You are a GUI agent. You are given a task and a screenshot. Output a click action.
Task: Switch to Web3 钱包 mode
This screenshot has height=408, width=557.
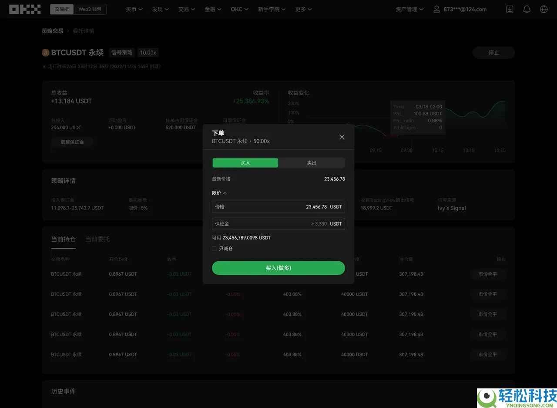[x=90, y=9]
